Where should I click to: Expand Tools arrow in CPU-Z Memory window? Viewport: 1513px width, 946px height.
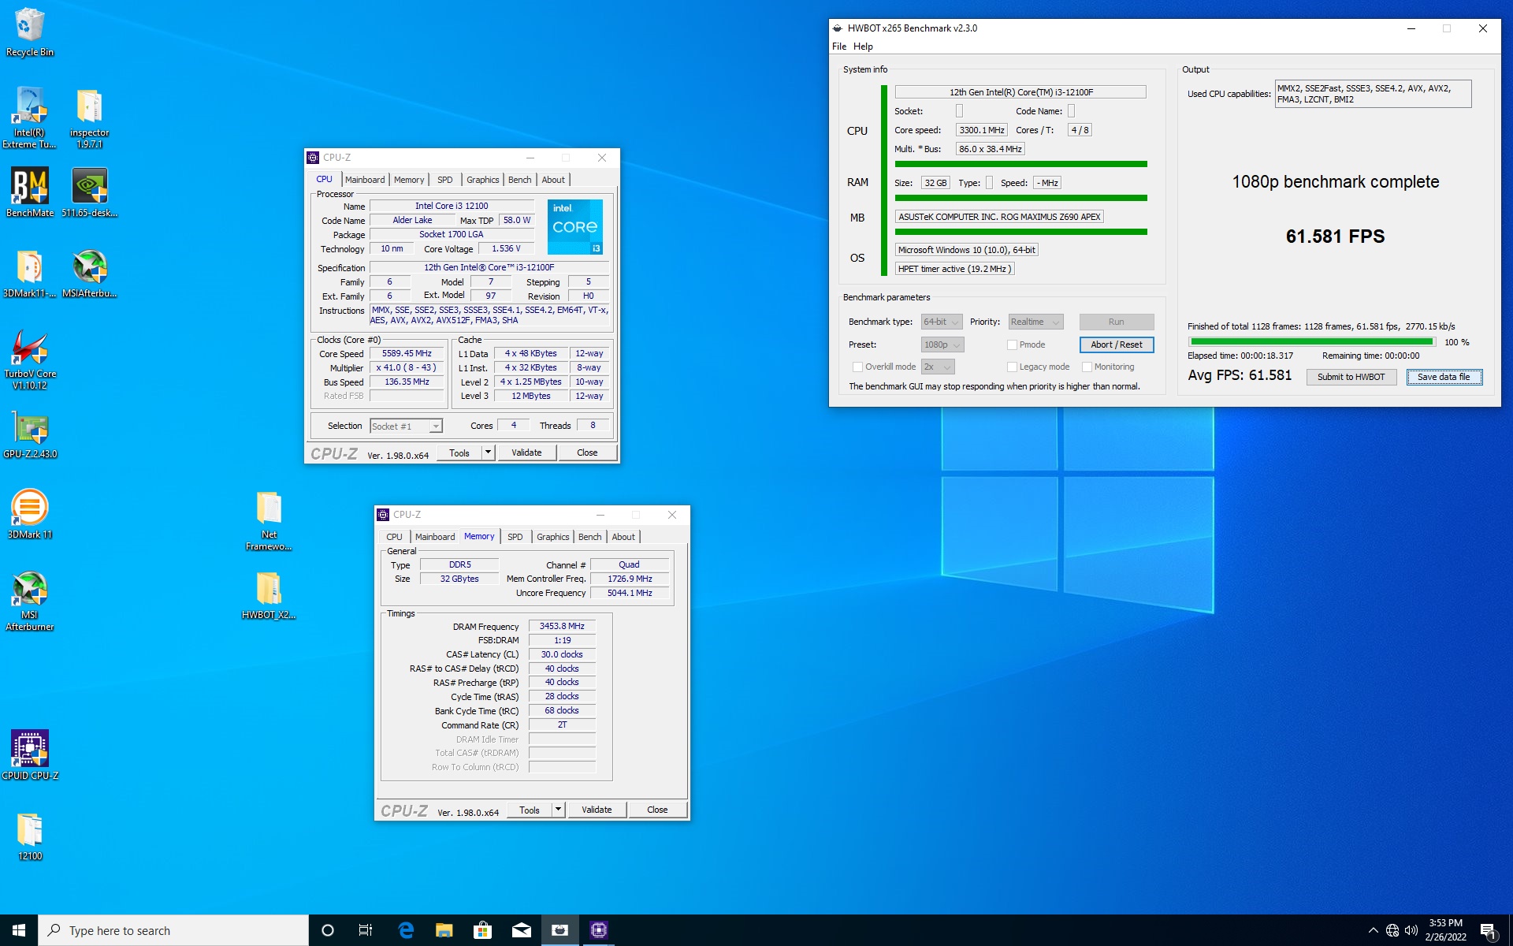coord(559,810)
